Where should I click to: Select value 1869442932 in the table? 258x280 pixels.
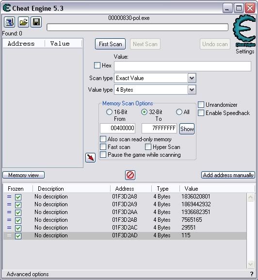coord(196,204)
